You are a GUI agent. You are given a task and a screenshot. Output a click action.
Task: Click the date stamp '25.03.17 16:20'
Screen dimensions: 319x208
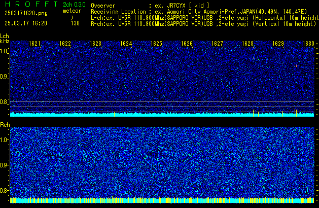tap(26, 23)
